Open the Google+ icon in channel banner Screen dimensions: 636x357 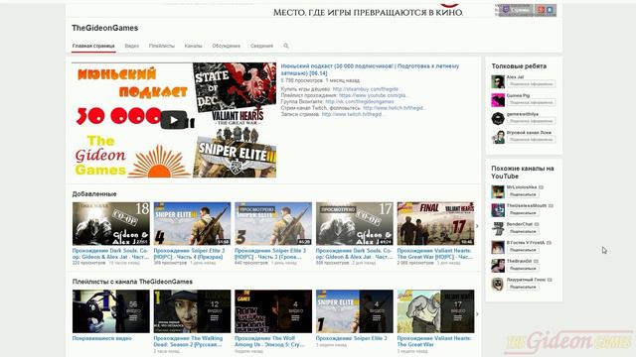tap(541, 10)
